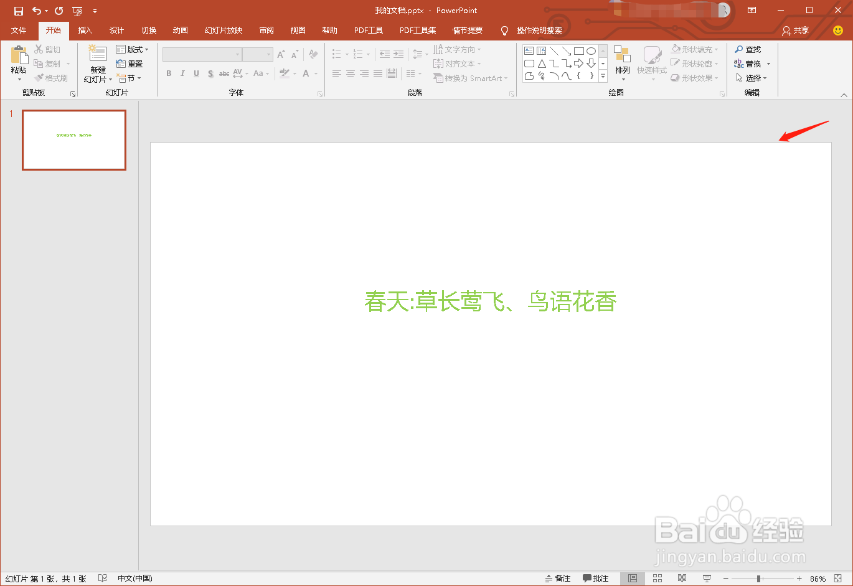
Task: Open the File (文件) tab
Action: tap(19, 31)
